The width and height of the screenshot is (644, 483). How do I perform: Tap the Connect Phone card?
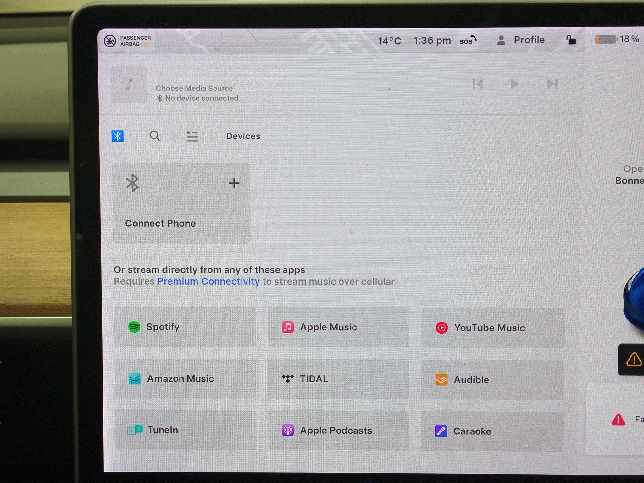tap(181, 203)
